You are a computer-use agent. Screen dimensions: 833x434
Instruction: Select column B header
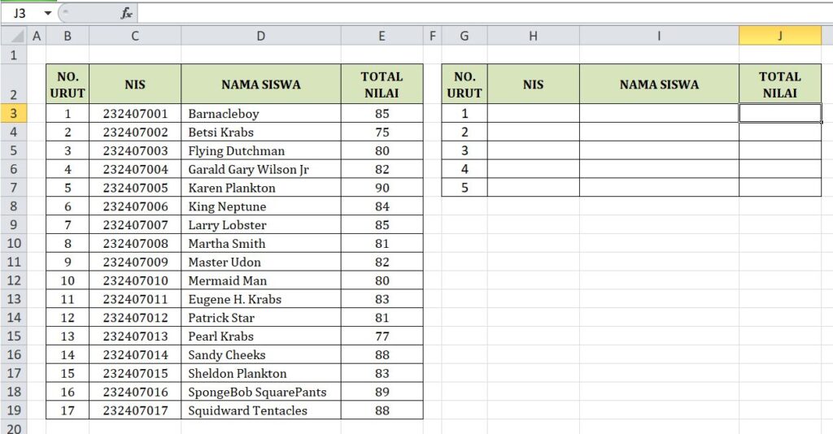[x=68, y=36]
